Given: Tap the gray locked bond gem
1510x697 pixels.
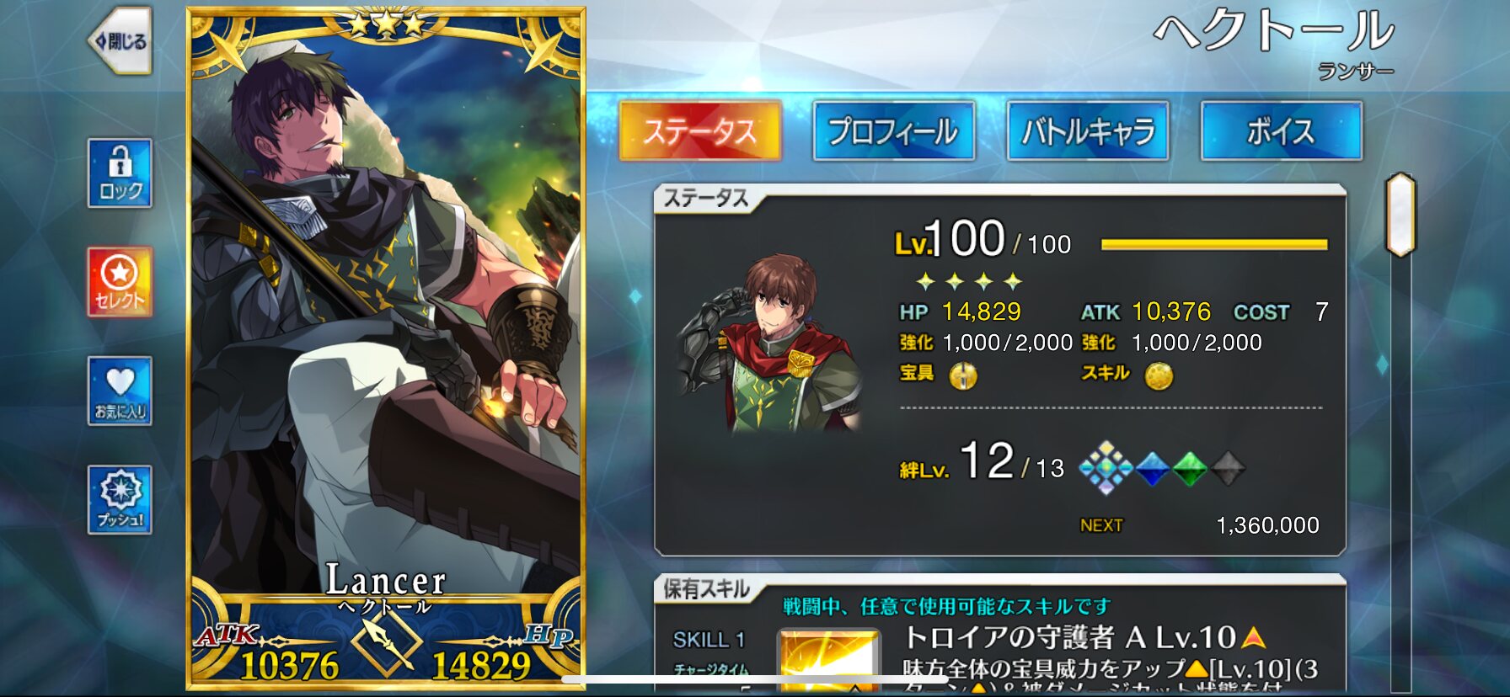Looking at the screenshot, I should point(1228,469).
